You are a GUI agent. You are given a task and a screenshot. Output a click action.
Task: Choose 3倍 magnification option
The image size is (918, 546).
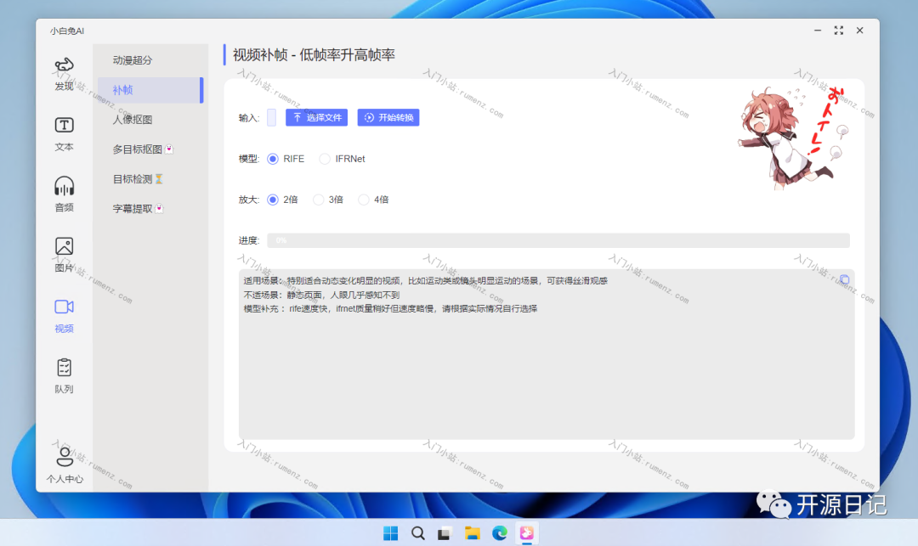(319, 200)
